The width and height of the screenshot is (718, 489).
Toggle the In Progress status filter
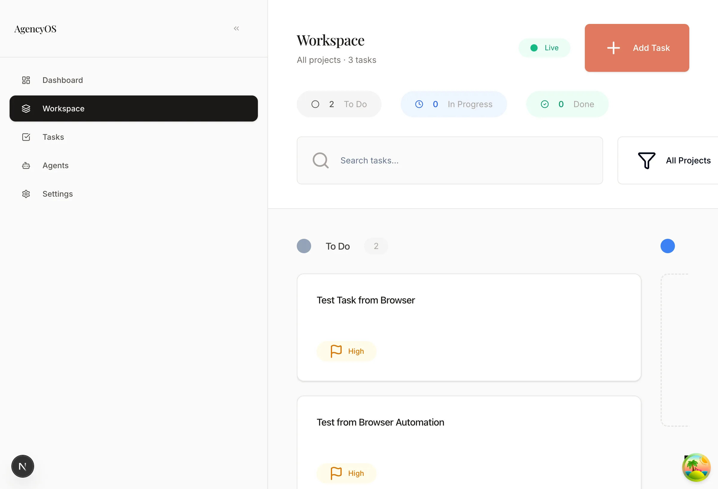[x=453, y=104]
